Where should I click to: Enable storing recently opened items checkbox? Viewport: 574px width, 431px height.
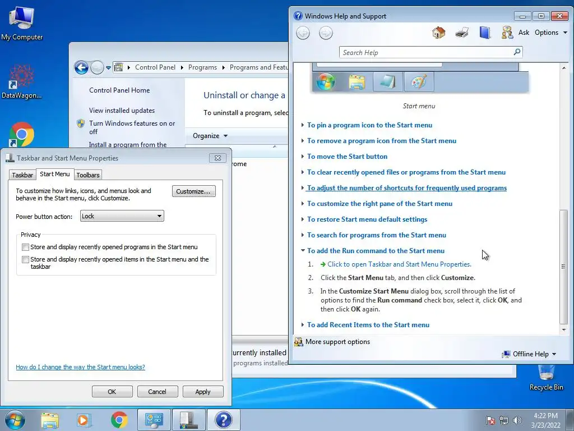(x=25, y=259)
